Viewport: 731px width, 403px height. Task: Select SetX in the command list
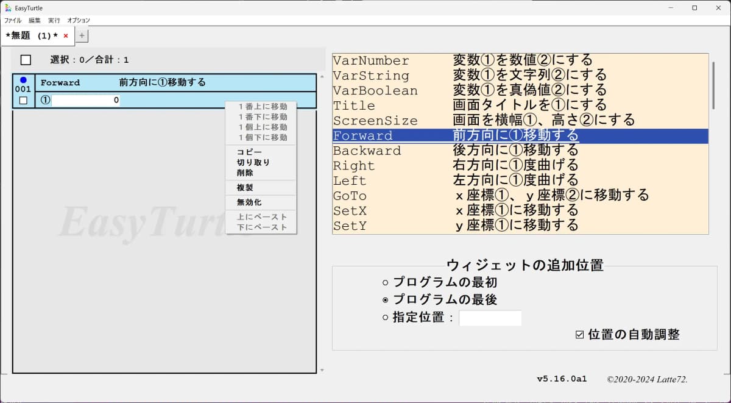[x=520, y=210]
